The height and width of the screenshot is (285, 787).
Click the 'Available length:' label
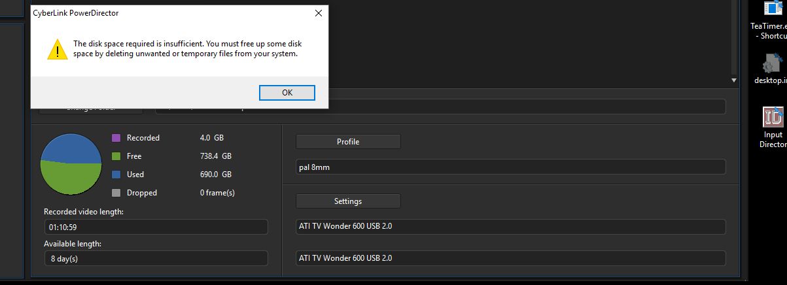click(x=73, y=244)
